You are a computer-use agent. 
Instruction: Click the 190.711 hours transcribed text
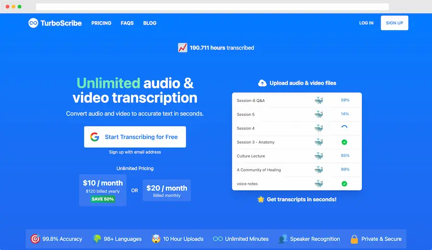[x=222, y=48]
